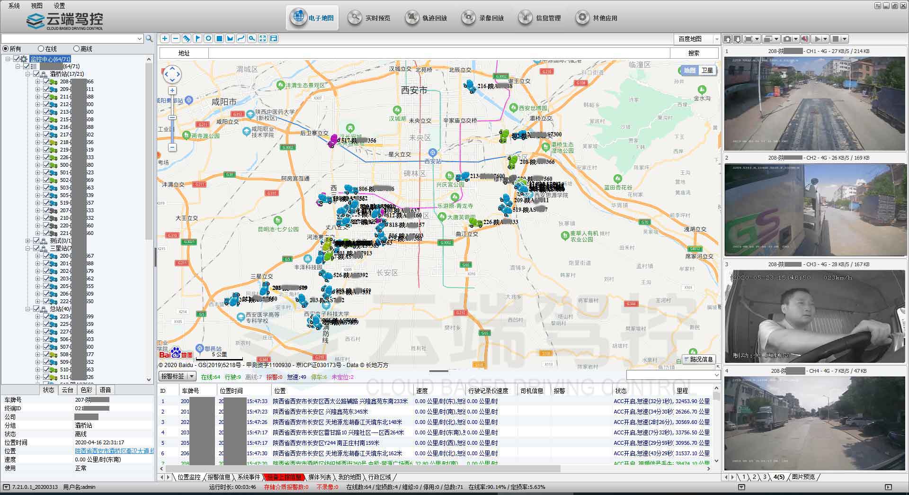The height and width of the screenshot is (495, 909).
Task: Select the rectangle drawing tool
Action: pyautogui.click(x=219, y=38)
